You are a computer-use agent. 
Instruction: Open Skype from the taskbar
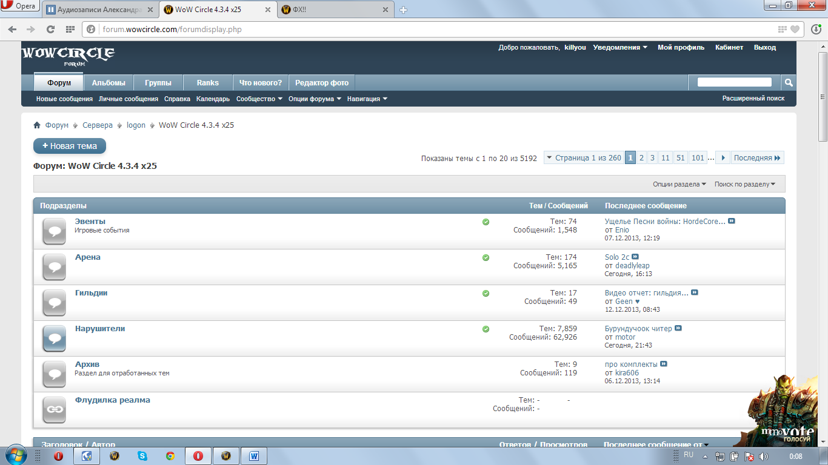point(142,456)
